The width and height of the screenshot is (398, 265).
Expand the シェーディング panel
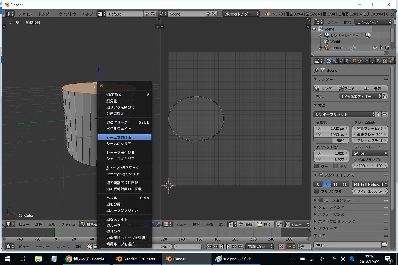331,207
